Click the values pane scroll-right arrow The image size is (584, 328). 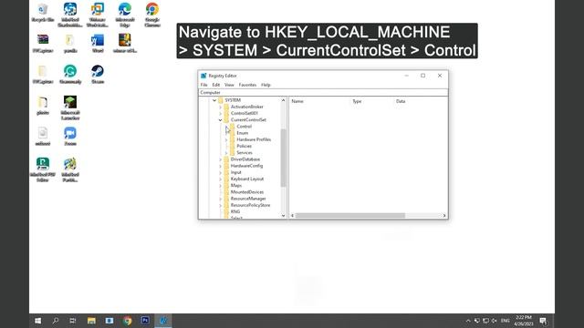tap(444, 215)
